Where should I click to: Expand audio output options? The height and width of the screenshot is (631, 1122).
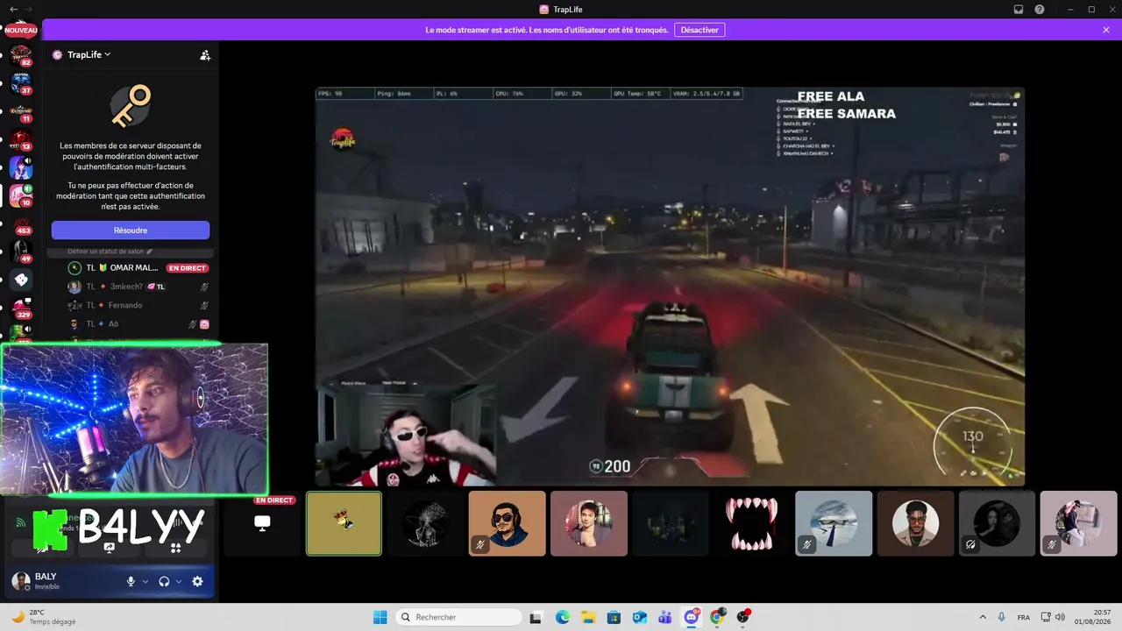click(x=179, y=581)
